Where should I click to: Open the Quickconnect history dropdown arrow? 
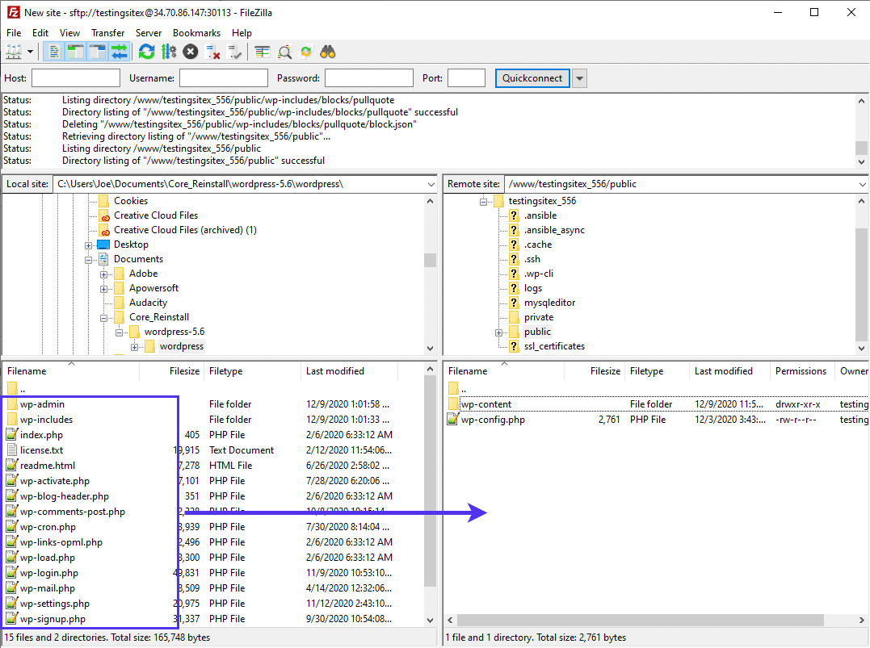click(579, 78)
